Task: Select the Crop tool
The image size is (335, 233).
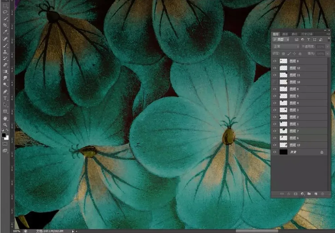Action: pos(5,25)
